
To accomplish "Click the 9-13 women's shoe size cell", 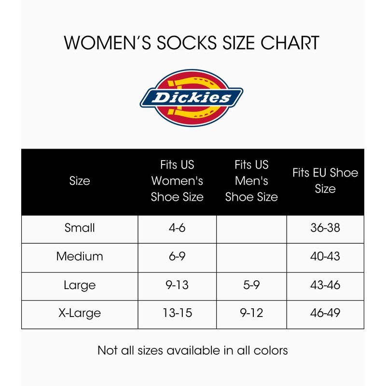I will 177,285.
